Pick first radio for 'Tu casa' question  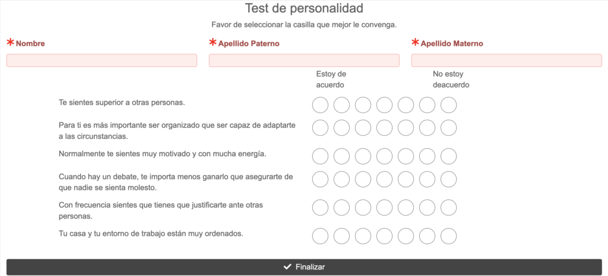coord(320,236)
